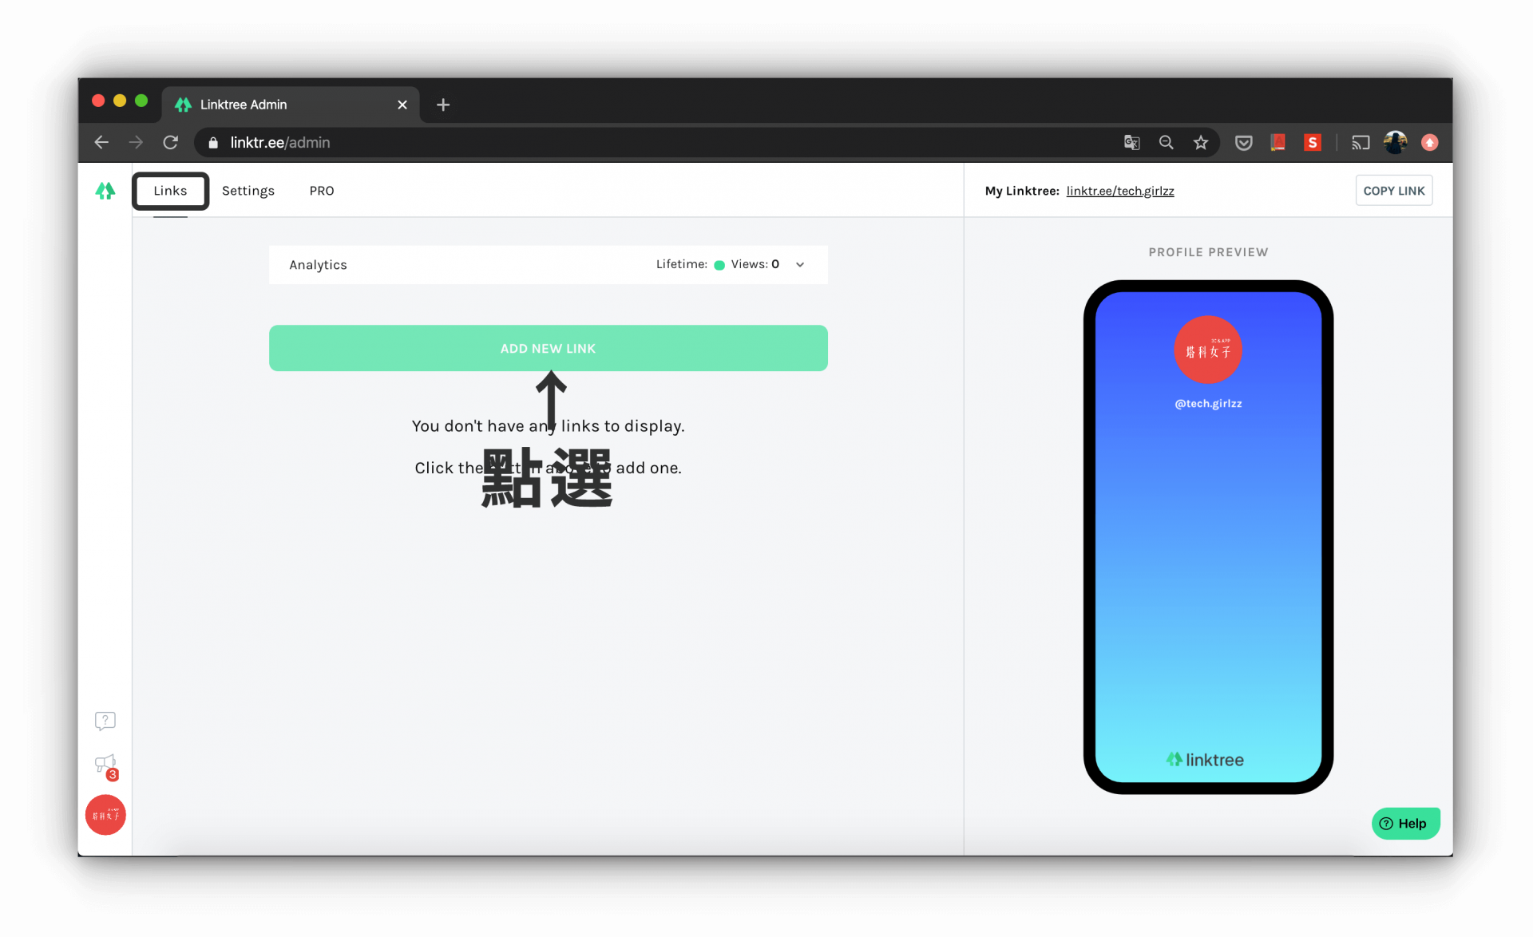This screenshot has height=937, width=1533.
Task: Open the red profile avatar in sidebar
Action: pyautogui.click(x=105, y=815)
